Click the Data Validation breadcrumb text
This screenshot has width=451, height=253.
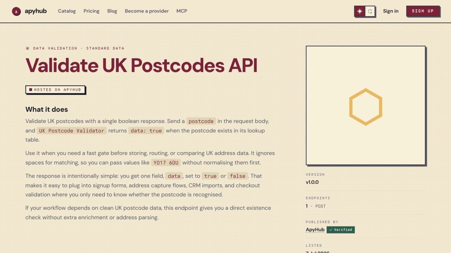55,48
